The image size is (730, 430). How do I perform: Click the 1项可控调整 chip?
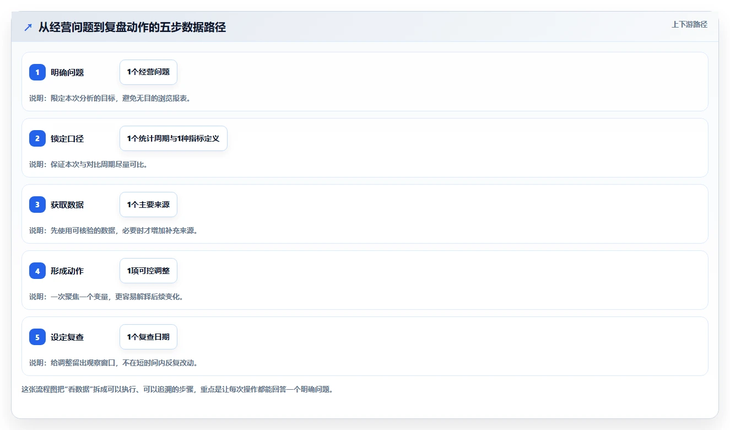click(148, 271)
